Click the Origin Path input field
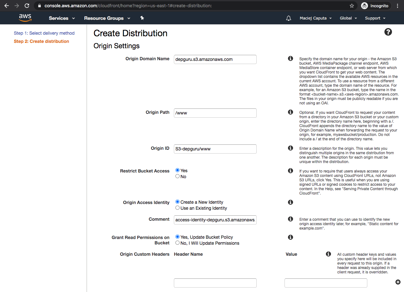 (215, 113)
